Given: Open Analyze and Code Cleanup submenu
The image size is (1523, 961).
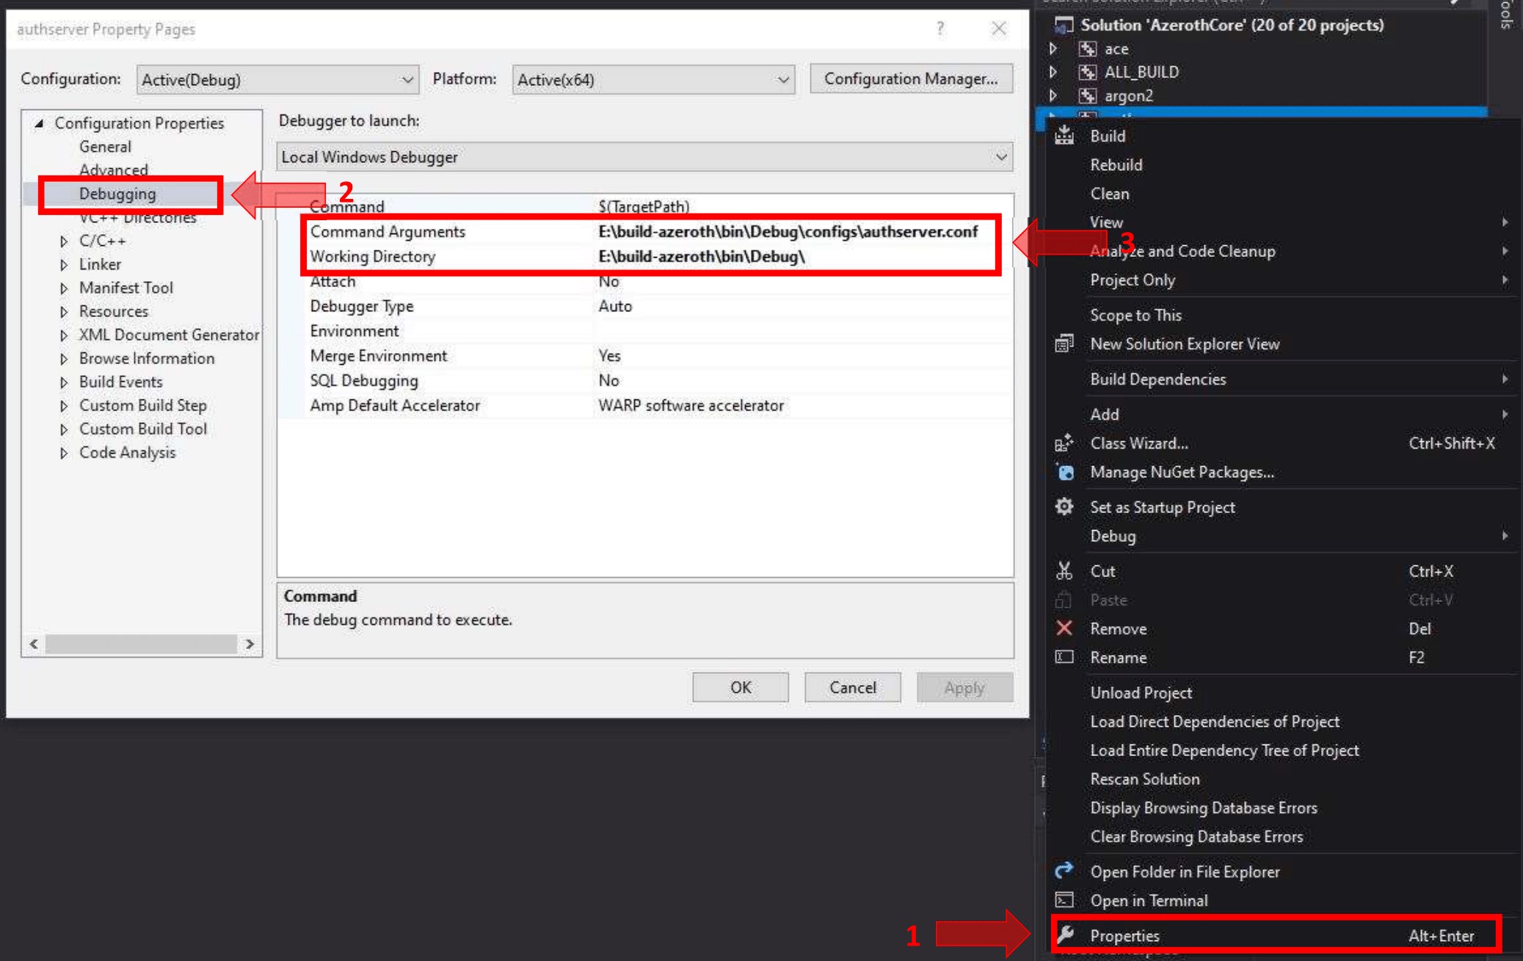Looking at the screenshot, I should click(1283, 251).
